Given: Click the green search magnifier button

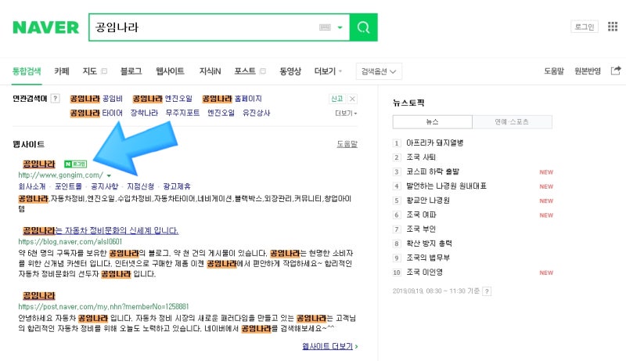Looking at the screenshot, I should pyautogui.click(x=363, y=27).
